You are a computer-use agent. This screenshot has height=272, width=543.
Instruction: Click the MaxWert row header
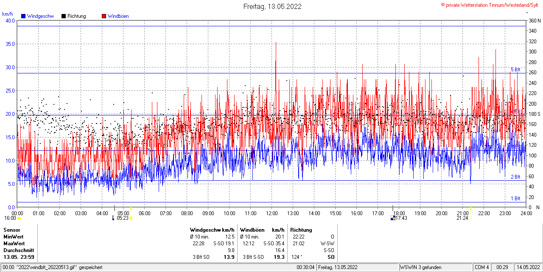(x=14, y=244)
